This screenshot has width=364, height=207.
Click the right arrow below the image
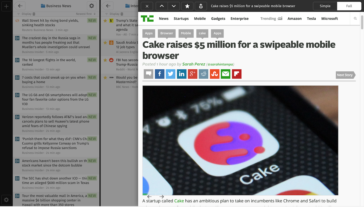tap(162, 196)
